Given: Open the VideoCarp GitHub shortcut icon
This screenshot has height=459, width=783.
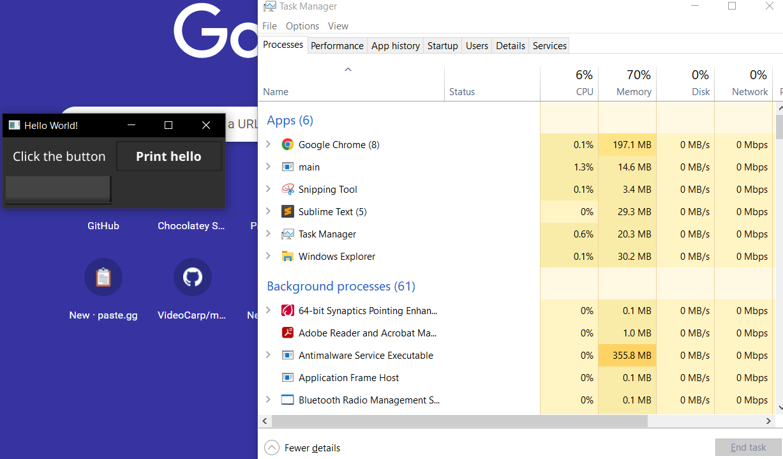Looking at the screenshot, I should (193, 277).
